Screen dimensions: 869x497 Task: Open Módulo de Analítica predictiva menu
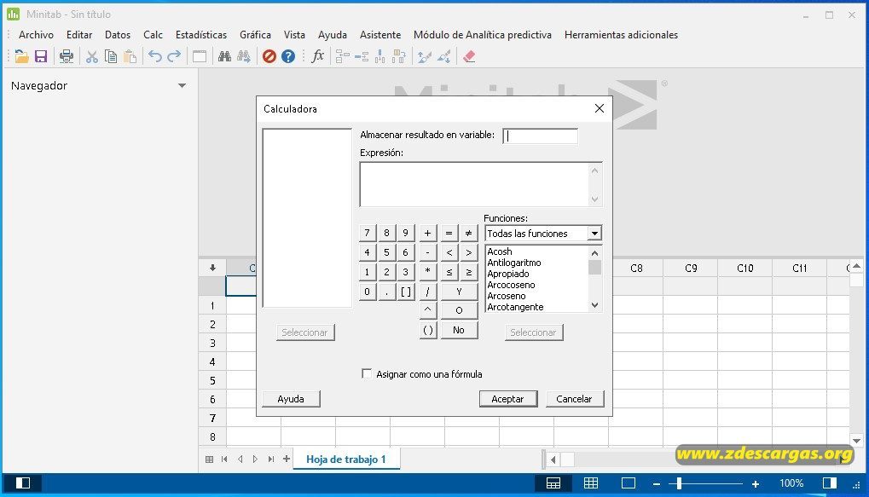point(483,35)
